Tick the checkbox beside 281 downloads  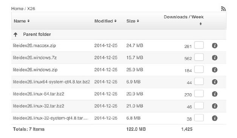199,45
